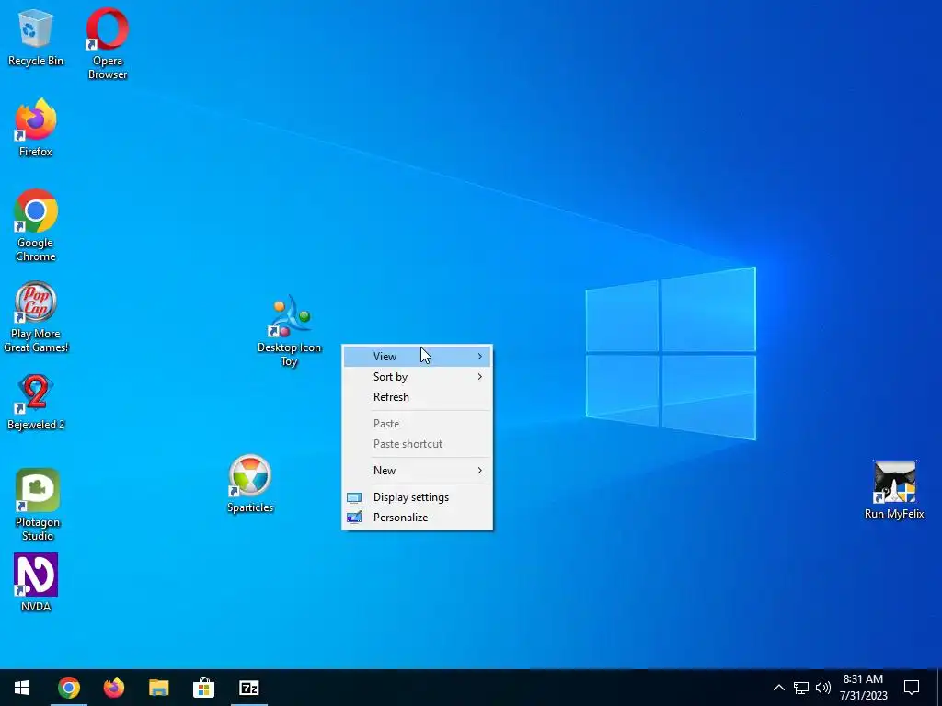Select the Google Chrome desktop shortcut
942x706 pixels.
point(36,226)
